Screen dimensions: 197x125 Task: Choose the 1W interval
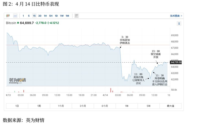click(x=62, y=16)
